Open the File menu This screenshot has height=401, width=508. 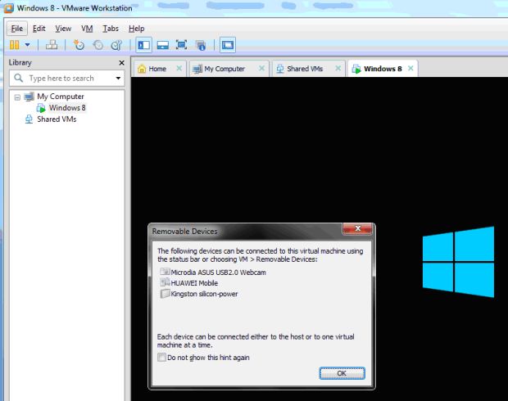pyautogui.click(x=17, y=29)
